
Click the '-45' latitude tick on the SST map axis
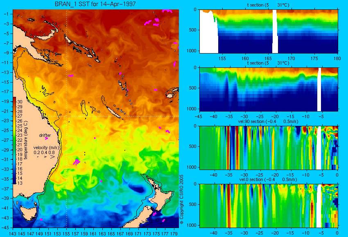point(5,228)
